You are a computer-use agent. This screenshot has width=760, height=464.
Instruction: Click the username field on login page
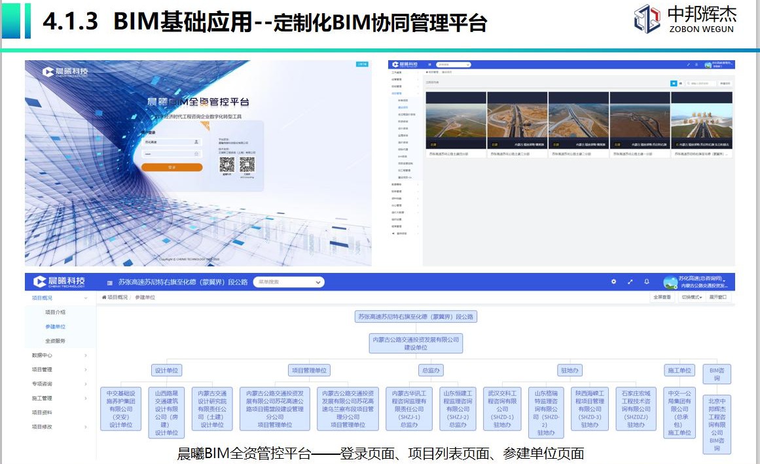pyautogui.click(x=172, y=142)
